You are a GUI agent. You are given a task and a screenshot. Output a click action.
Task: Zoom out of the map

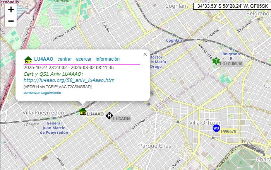click(11, 21)
